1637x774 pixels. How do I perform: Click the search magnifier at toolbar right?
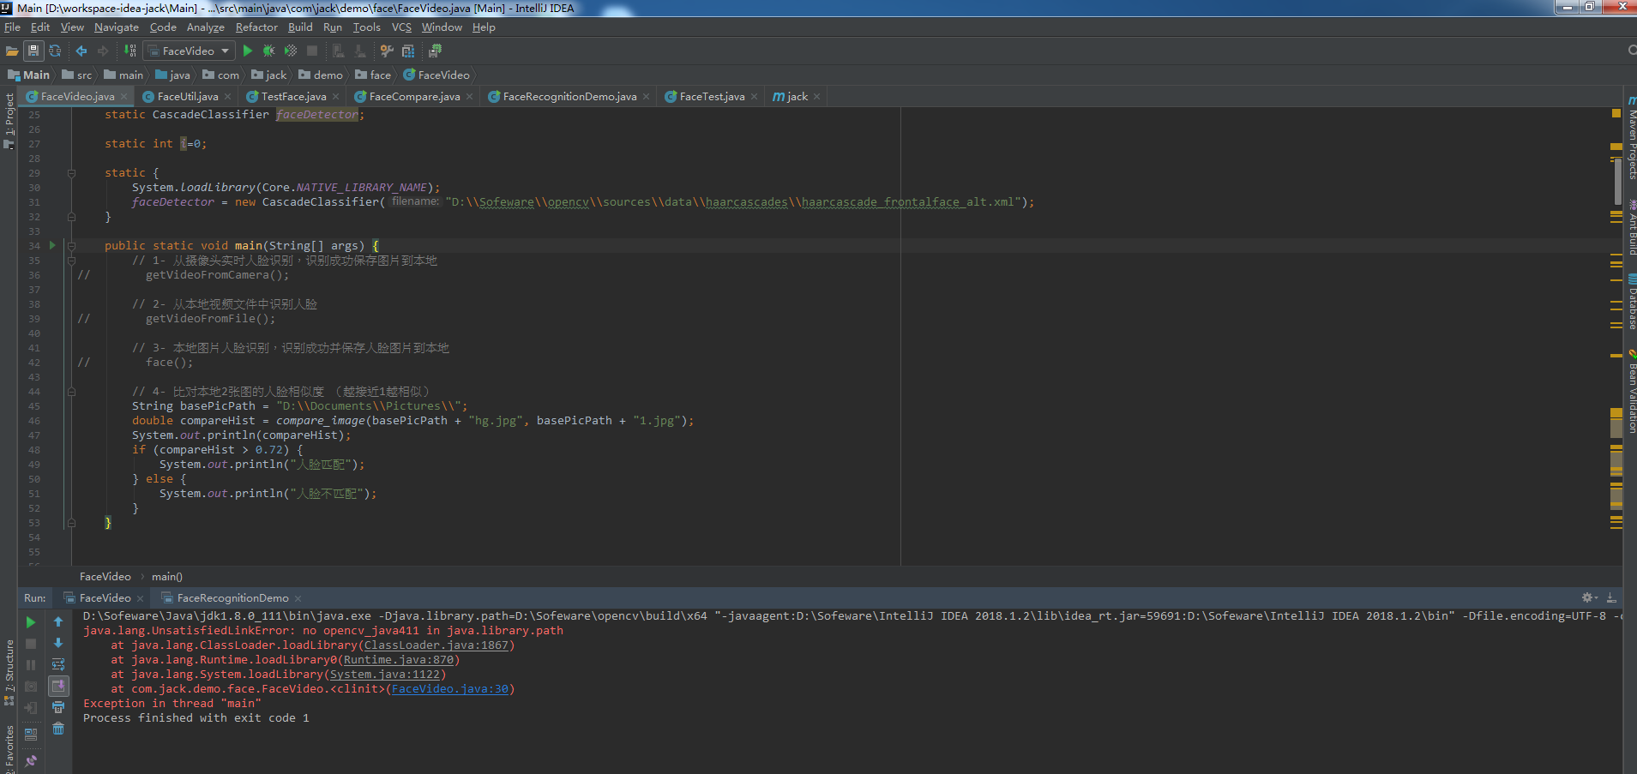point(1631,51)
